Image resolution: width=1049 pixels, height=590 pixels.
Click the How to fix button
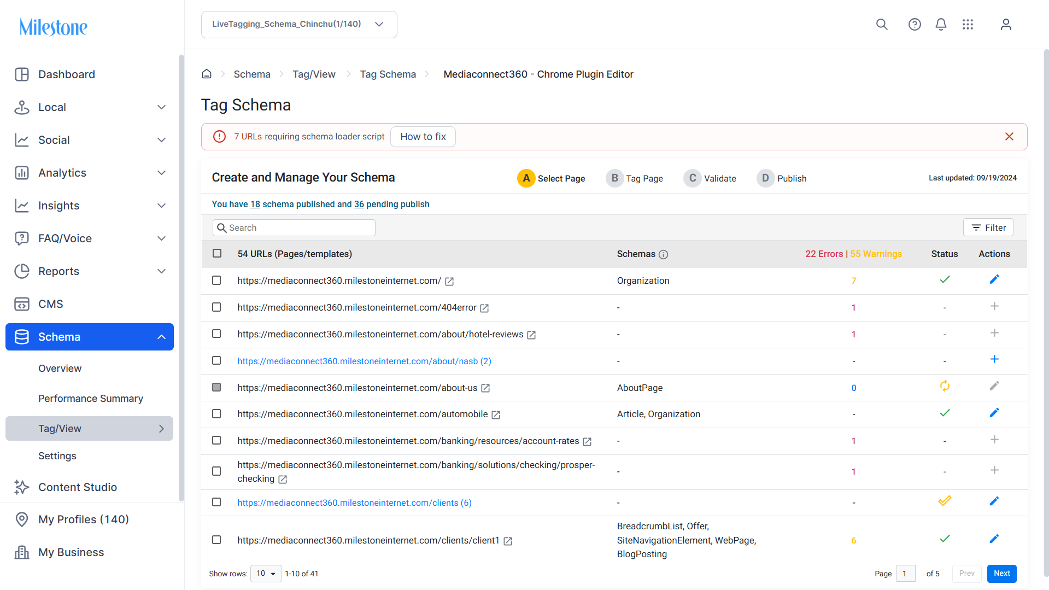423,137
